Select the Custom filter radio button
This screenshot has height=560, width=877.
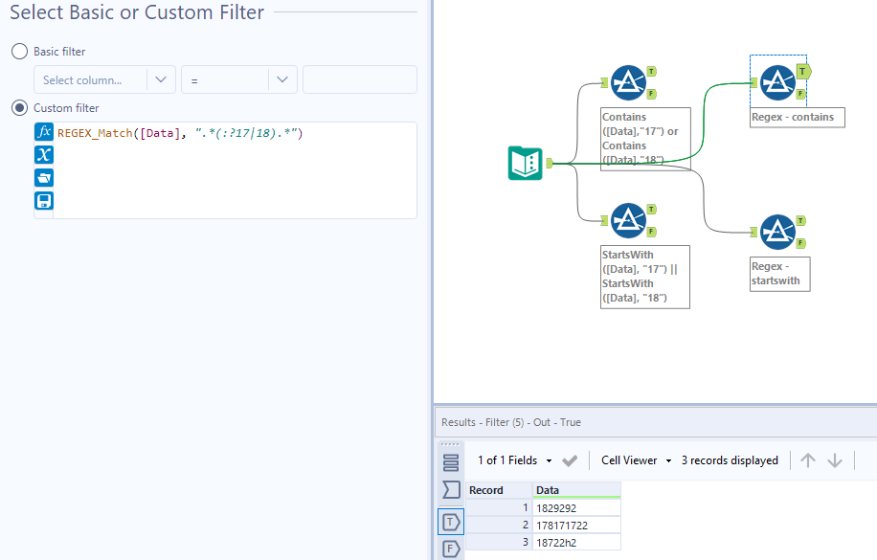point(19,106)
